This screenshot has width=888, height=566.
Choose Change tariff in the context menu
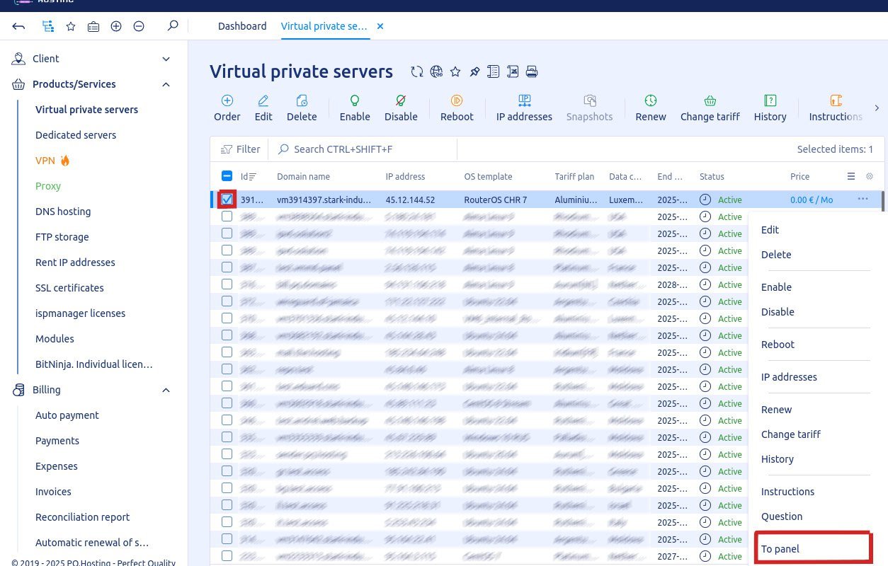pos(791,434)
